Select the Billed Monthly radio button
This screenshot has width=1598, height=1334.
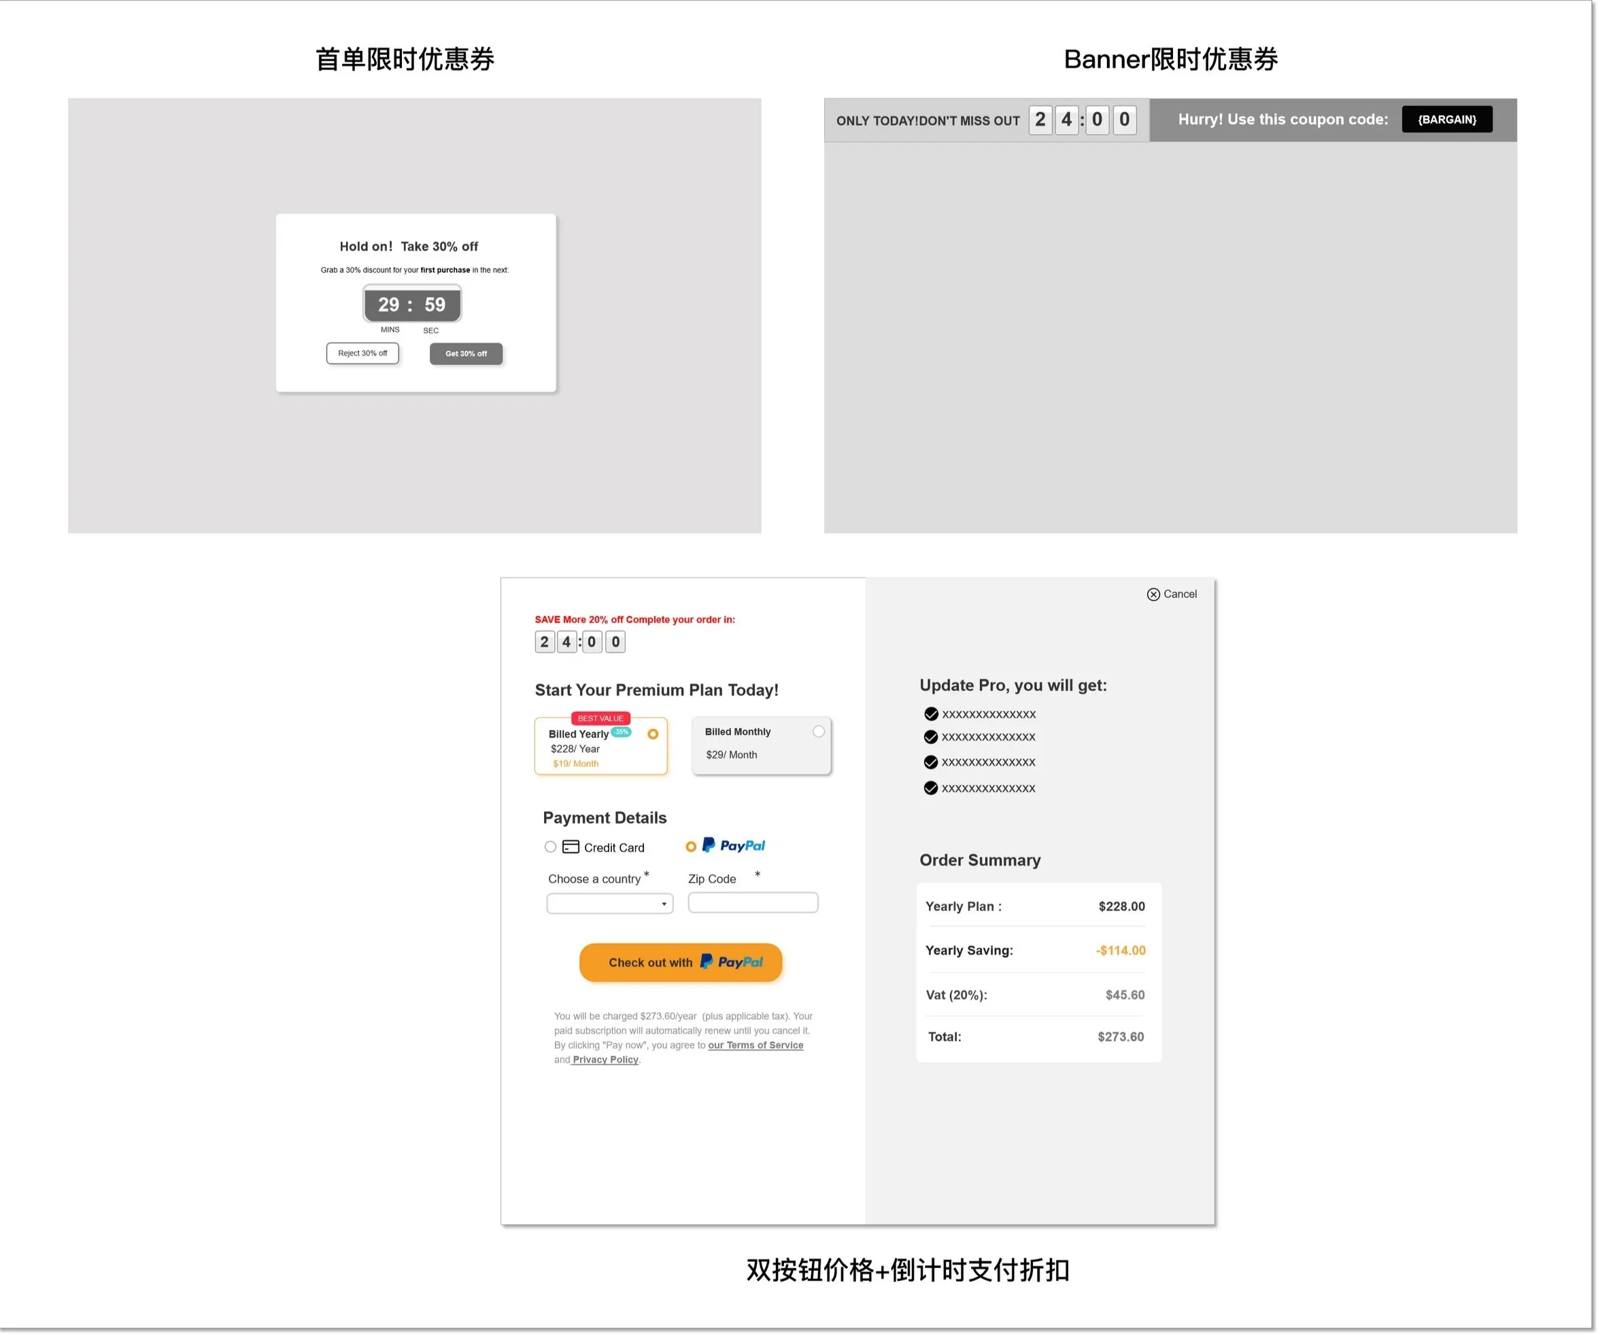pos(819,732)
